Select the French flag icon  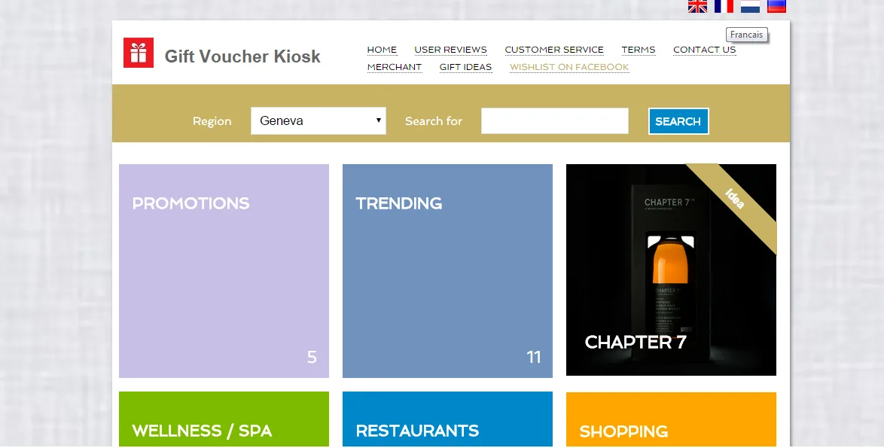(x=724, y=6)
